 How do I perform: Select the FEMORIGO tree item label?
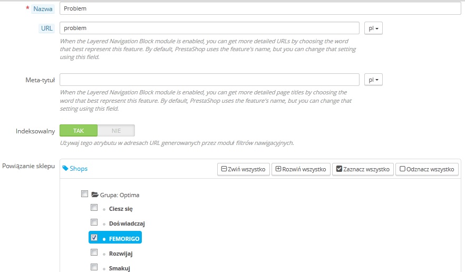(x=124, y=239)
